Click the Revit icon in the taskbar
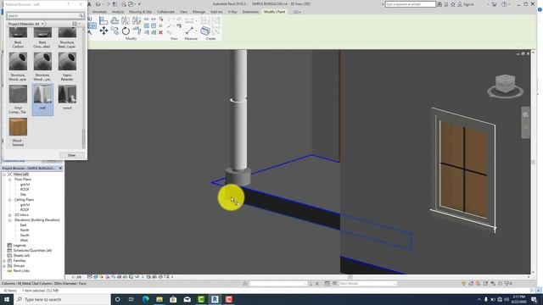This screenshot has width=543, height=305. coord(215,299)
